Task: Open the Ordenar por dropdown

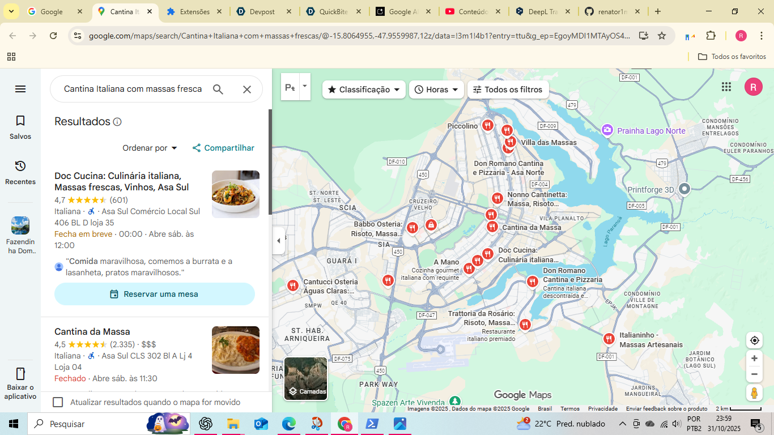Action: (150, 148)
